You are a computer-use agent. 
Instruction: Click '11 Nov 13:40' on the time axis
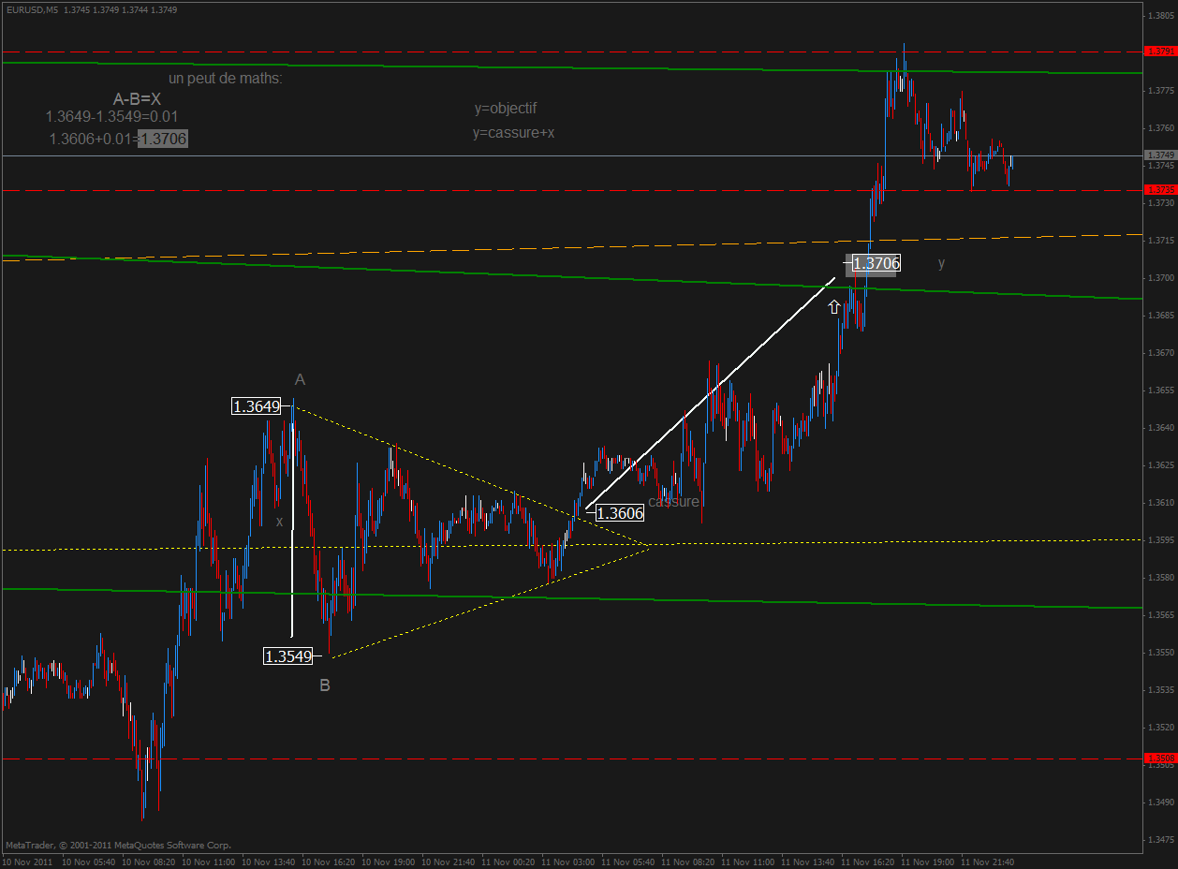pos(808,862)
